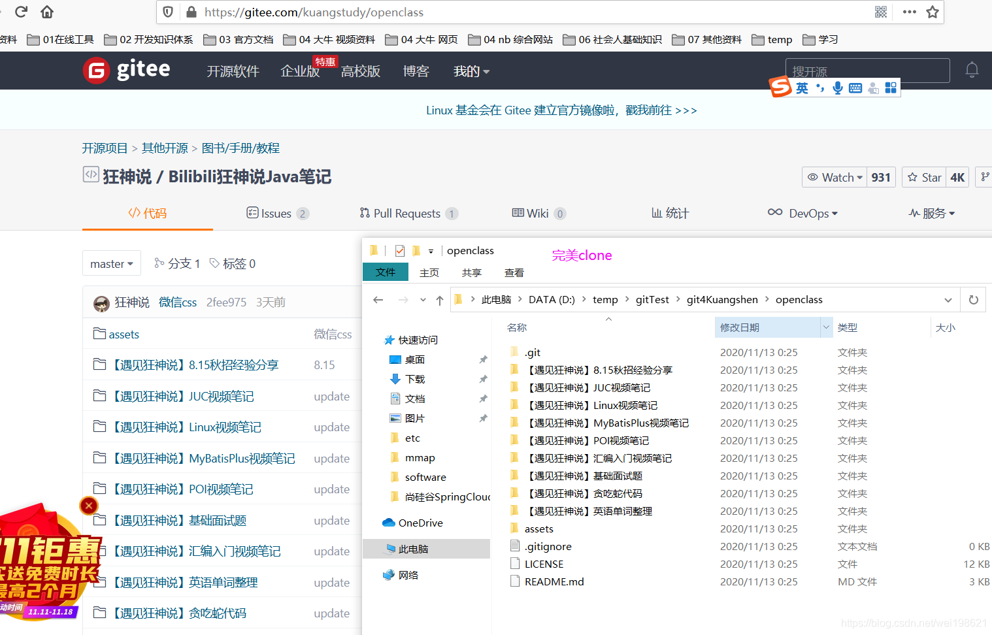Screen dimensions: 992x635
Task: Close the red promotional popup
Action: 89,505
